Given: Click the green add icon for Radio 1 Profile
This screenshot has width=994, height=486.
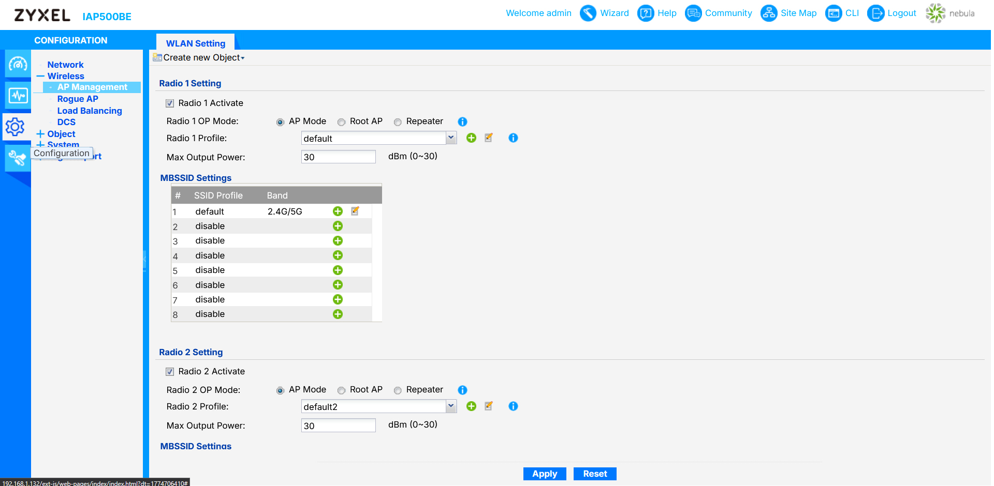Looking at the screenshot, I should pos(471,138).
